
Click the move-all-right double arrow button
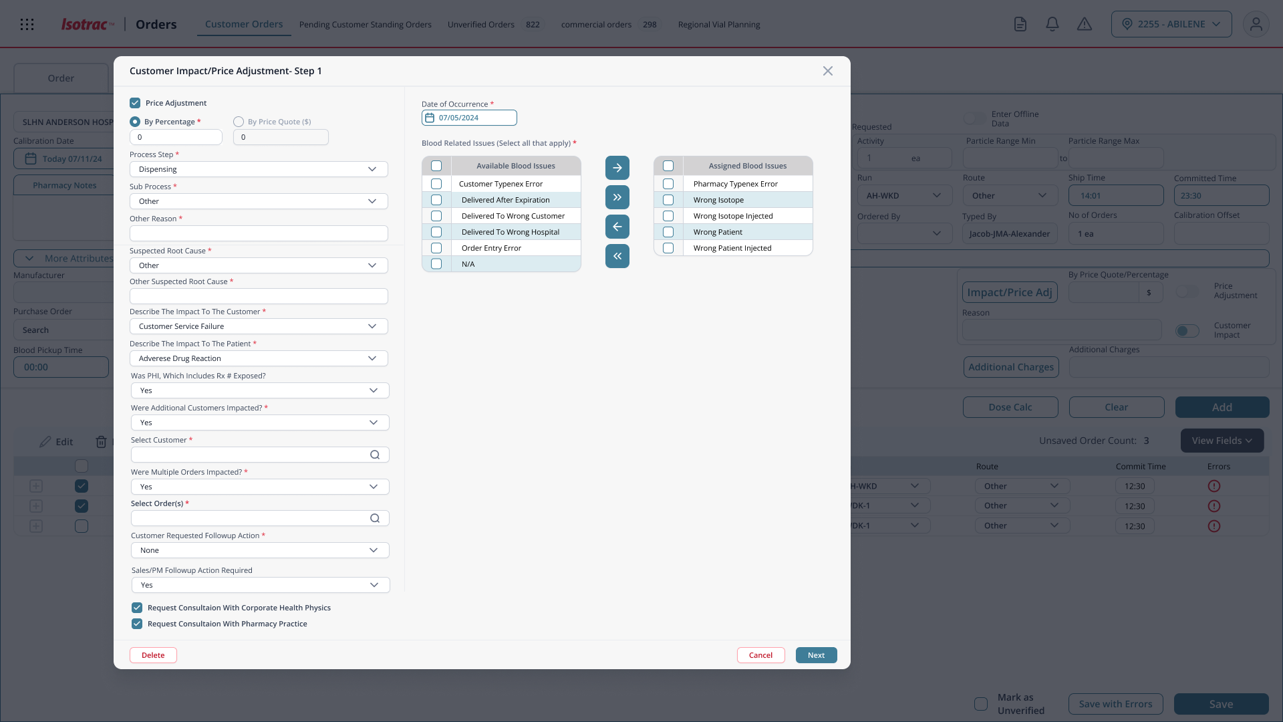click(x=617, y=197)
